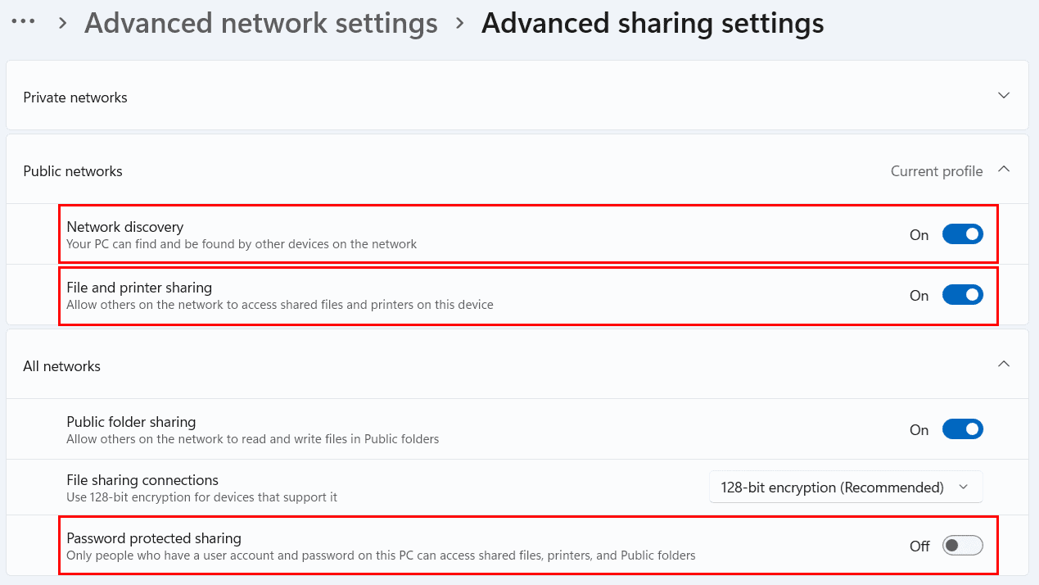Click the Private networks header row

(517, 97)
